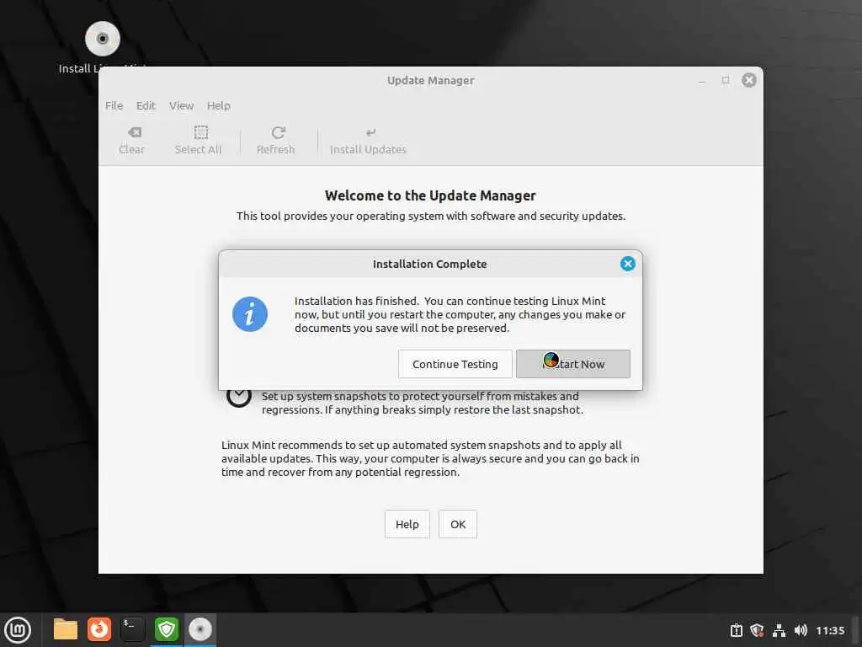
Task: Click the Installation has finished message text
Action: coord(460,315)
